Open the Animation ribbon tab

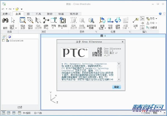point(61,14)
